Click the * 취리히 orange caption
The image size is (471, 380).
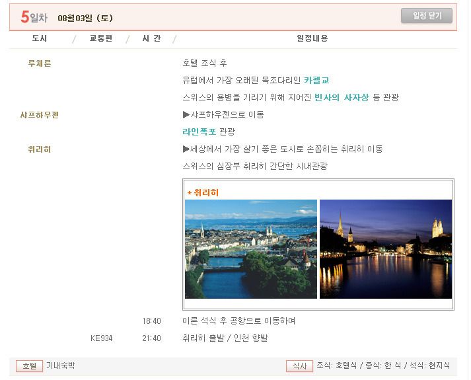203,192
